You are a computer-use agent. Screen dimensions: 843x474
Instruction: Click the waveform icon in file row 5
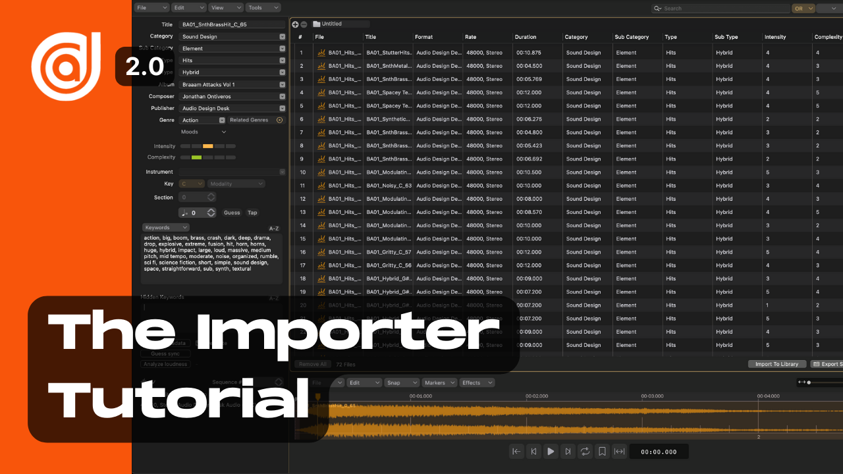321,106
